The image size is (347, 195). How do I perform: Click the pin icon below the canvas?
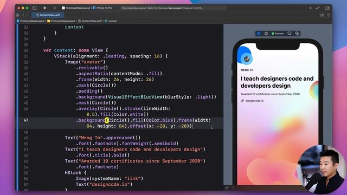click(x=227, y=188)
